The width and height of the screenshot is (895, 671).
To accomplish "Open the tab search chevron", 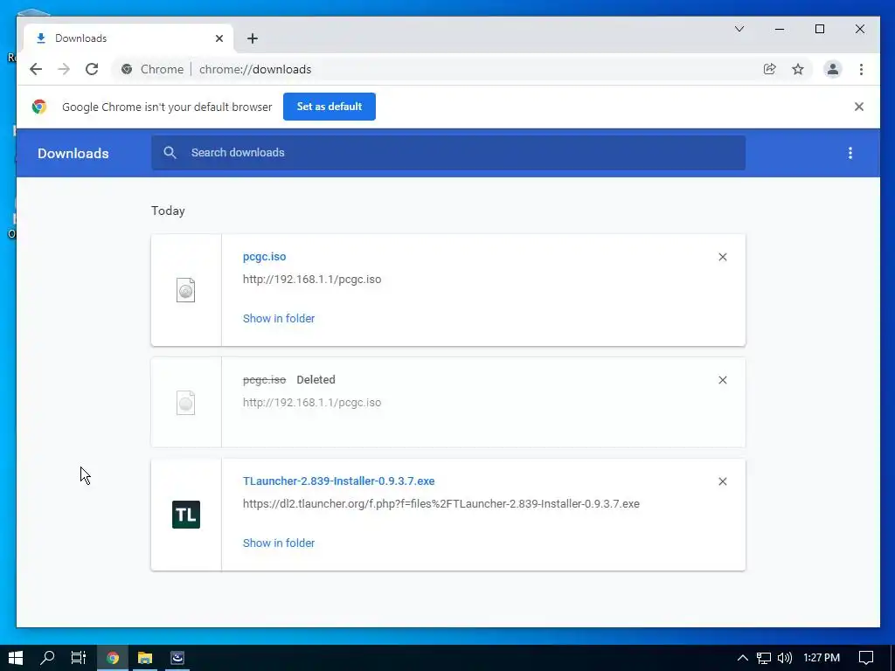I will pos(739,29).
